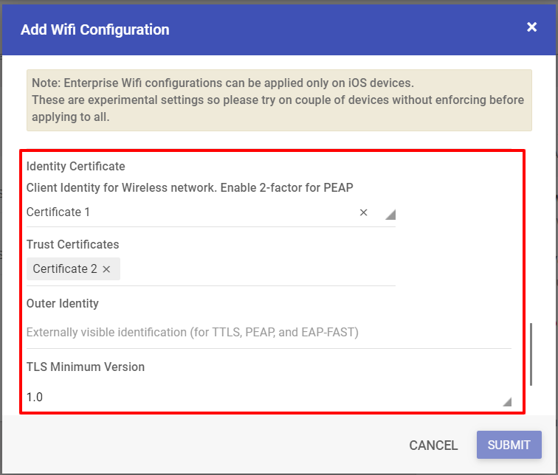
Task: Focus the Outer Identity input field
Action: pos(269,332)
